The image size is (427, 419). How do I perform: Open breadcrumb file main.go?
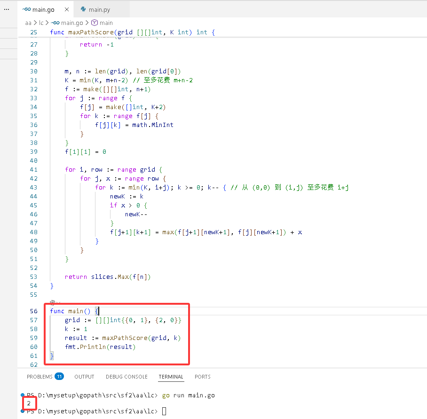72,23
